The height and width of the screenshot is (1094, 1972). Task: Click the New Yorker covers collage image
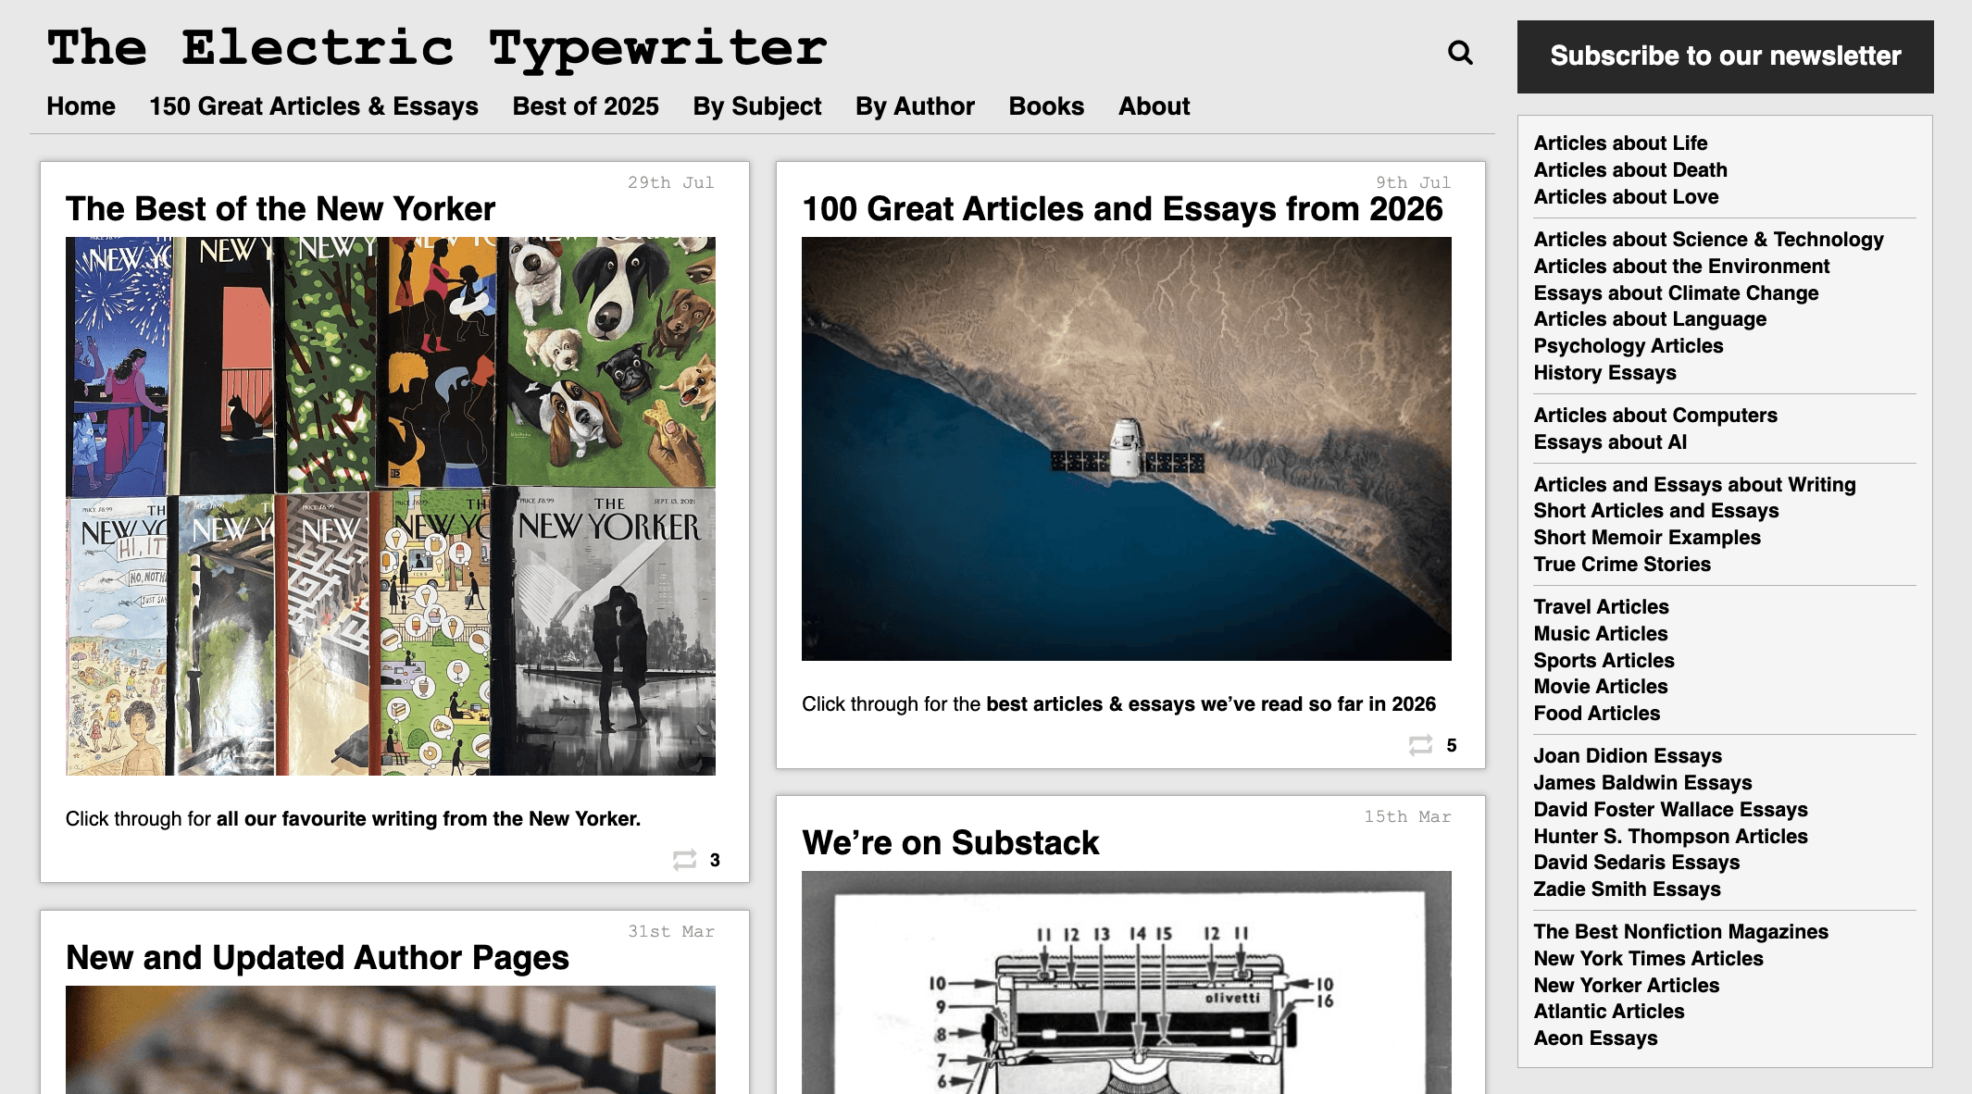pos(391,506)
